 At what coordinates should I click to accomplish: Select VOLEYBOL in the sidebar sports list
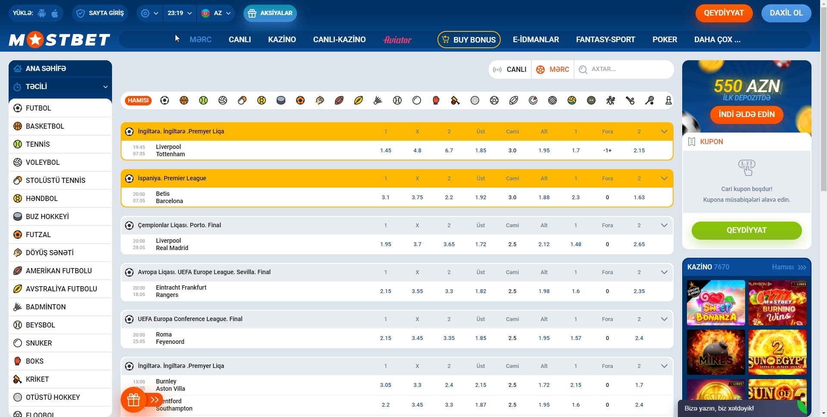coord(60,162)
